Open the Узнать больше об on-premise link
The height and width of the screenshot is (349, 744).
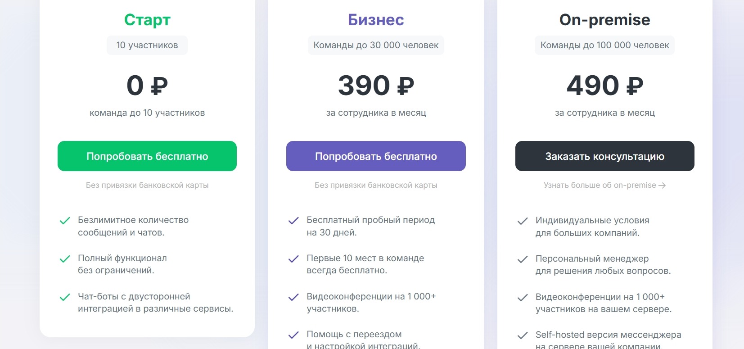600,185
